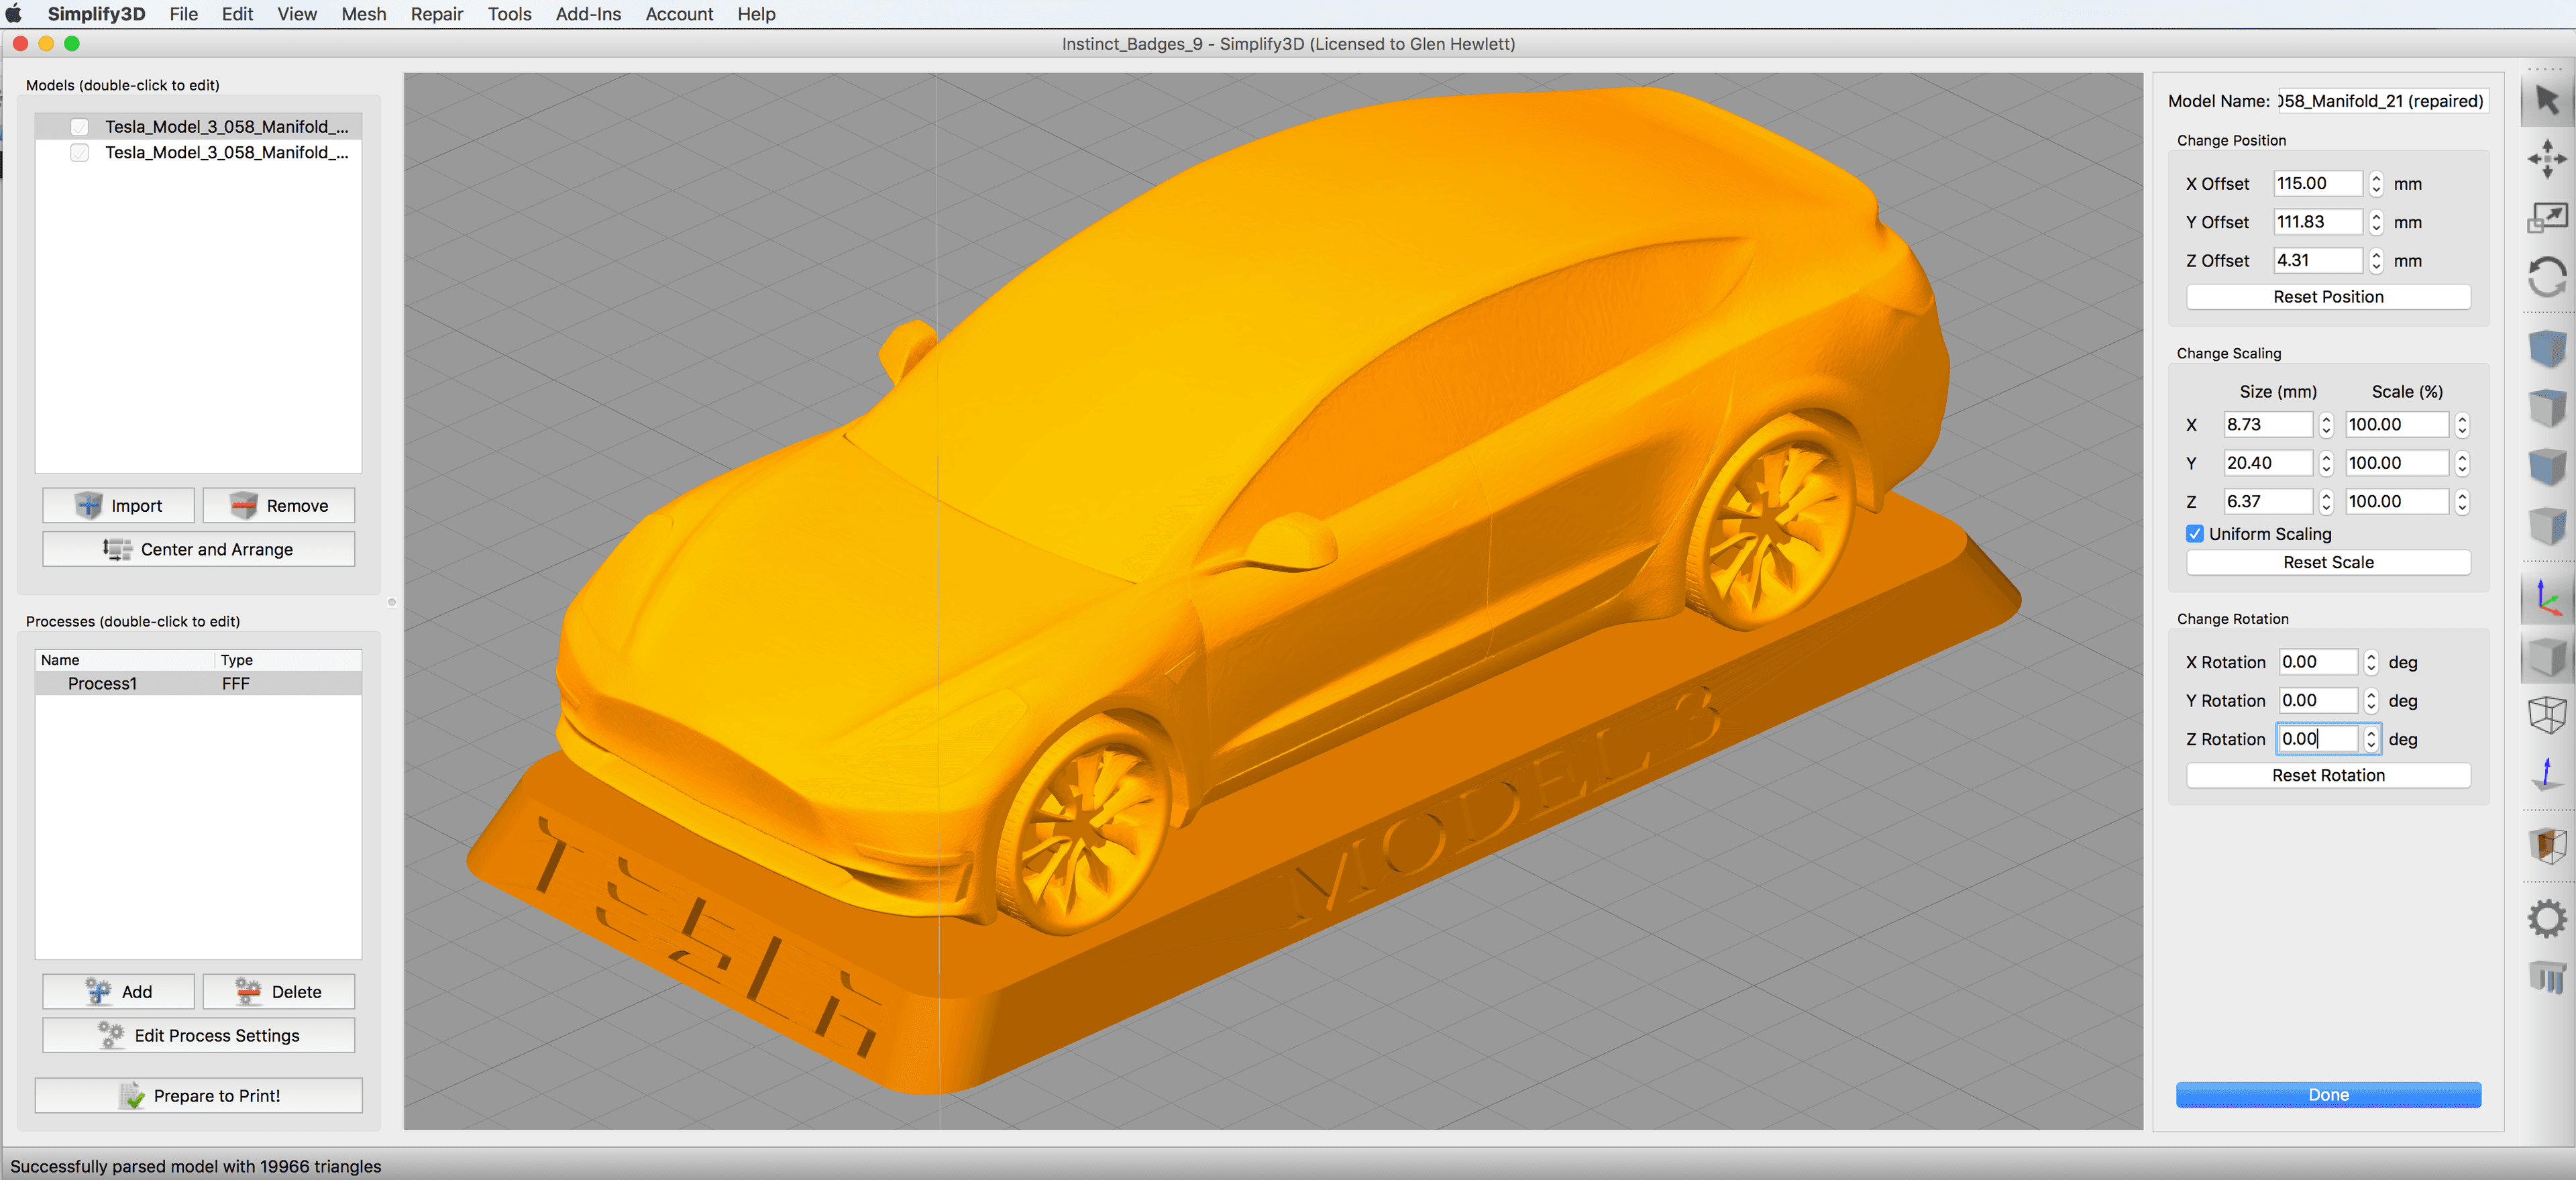2576x1180 pixels.
Task: Adjust the X size (mm) stepper
Action: click(2325, 425)
